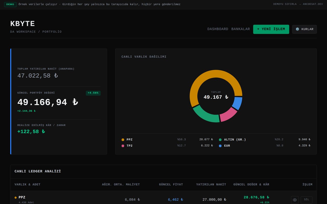Click the blue EUR legend dot
The height and width of the screenshot is (204, 327).
(x=220, y=146)
